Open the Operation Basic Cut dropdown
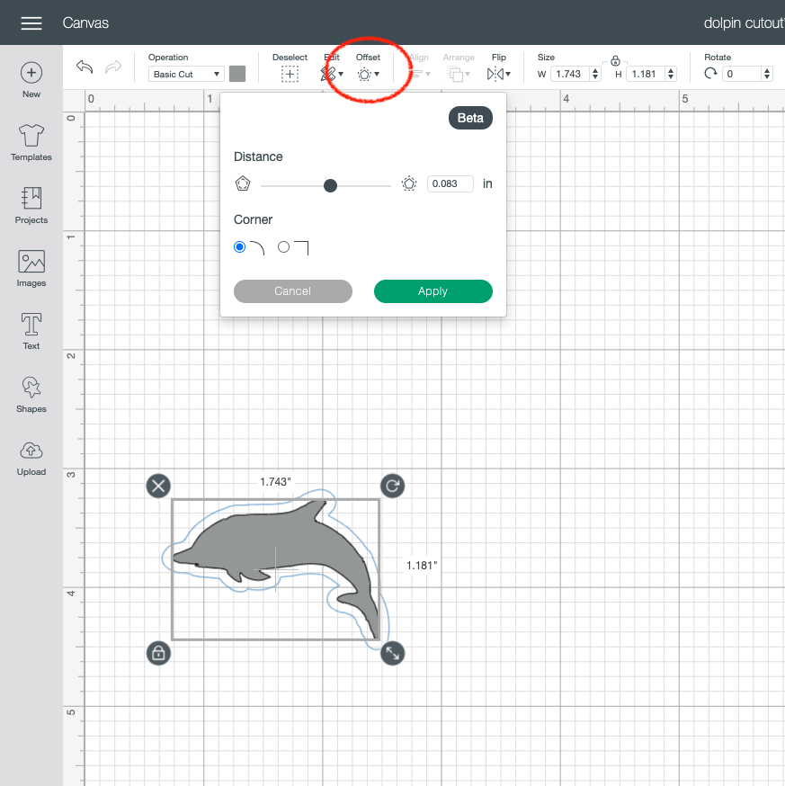This screenshot has height=786, width=785. (x=186, y=74)
